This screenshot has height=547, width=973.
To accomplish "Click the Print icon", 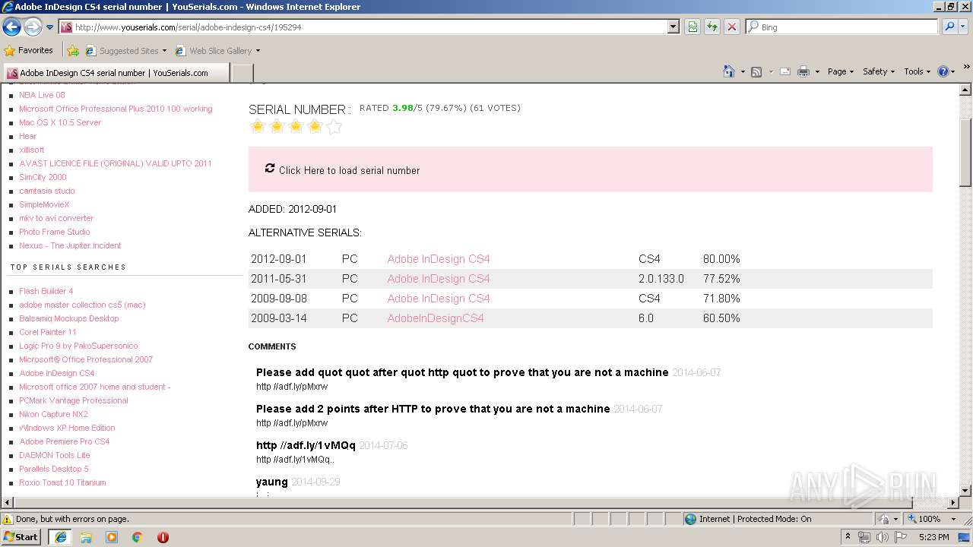I will pyautogui.click(x=803, y=71).
